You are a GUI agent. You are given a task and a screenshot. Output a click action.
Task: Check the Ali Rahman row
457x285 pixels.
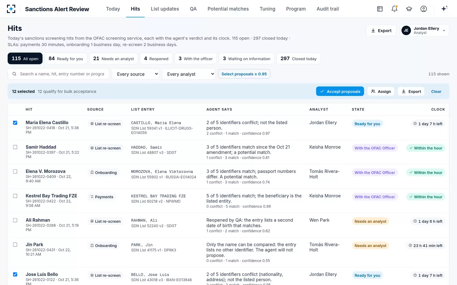click(x=15, y=220)
